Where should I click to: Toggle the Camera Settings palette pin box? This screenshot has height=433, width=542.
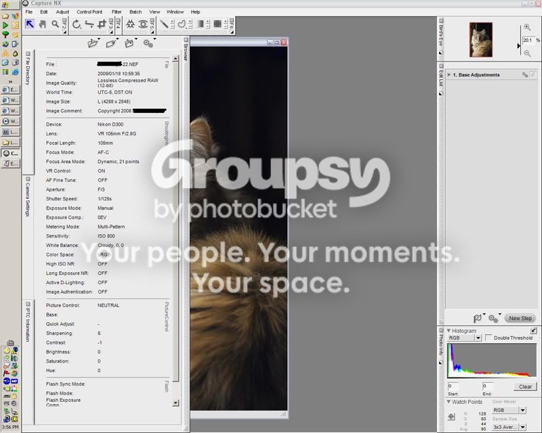click(28, 179)
